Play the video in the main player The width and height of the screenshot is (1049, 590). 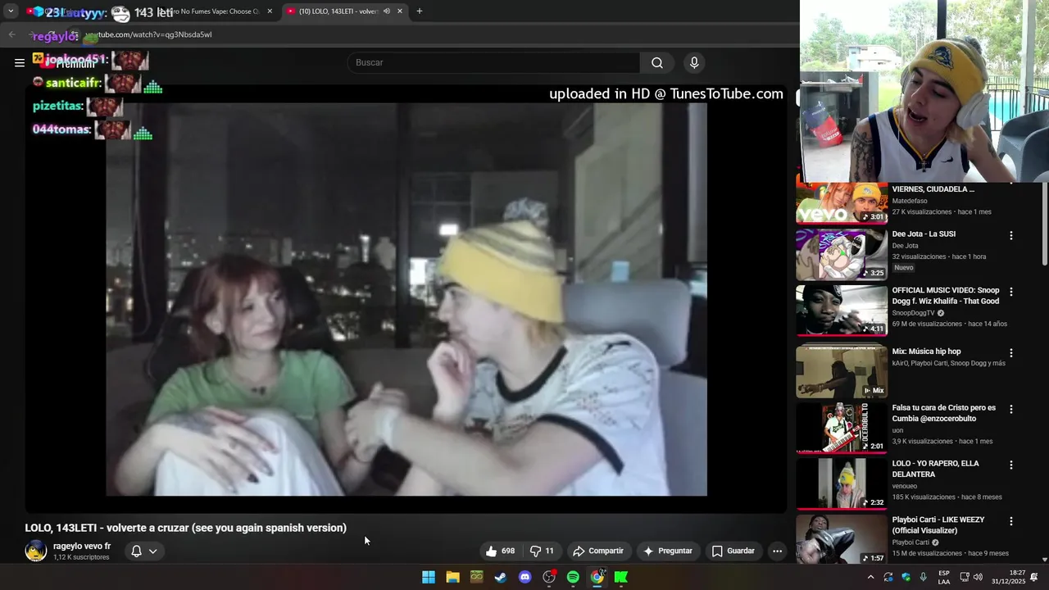(x=406, y=299)
